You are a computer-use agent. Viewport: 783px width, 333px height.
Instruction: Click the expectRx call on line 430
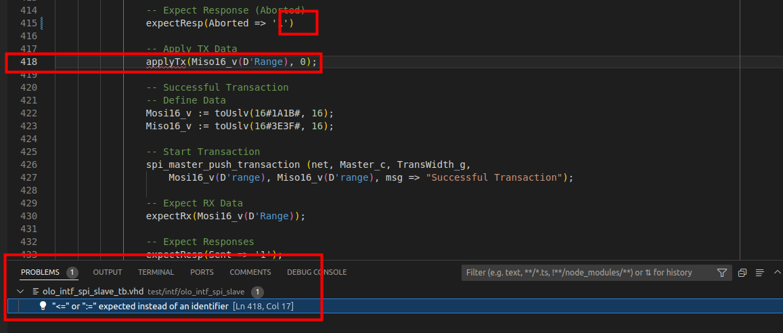[x=168, y=216]
